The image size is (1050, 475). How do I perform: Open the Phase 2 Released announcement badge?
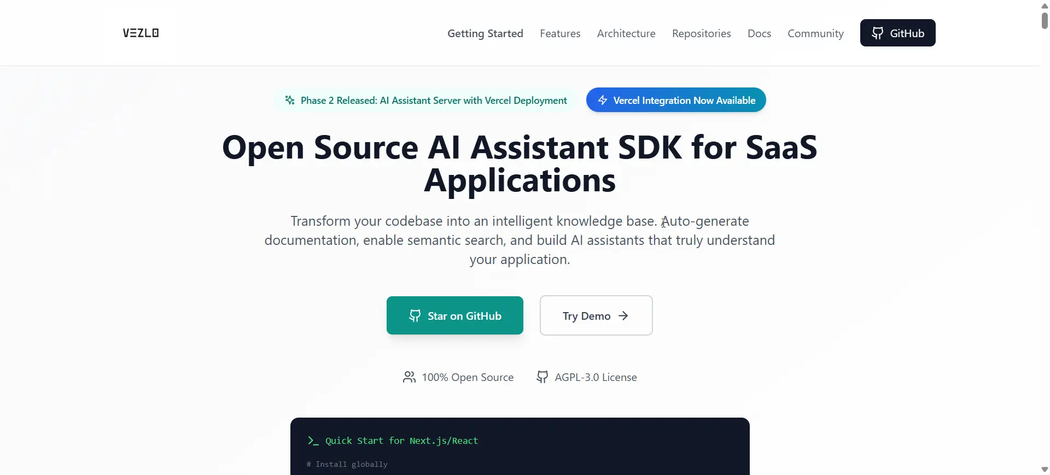425,100
